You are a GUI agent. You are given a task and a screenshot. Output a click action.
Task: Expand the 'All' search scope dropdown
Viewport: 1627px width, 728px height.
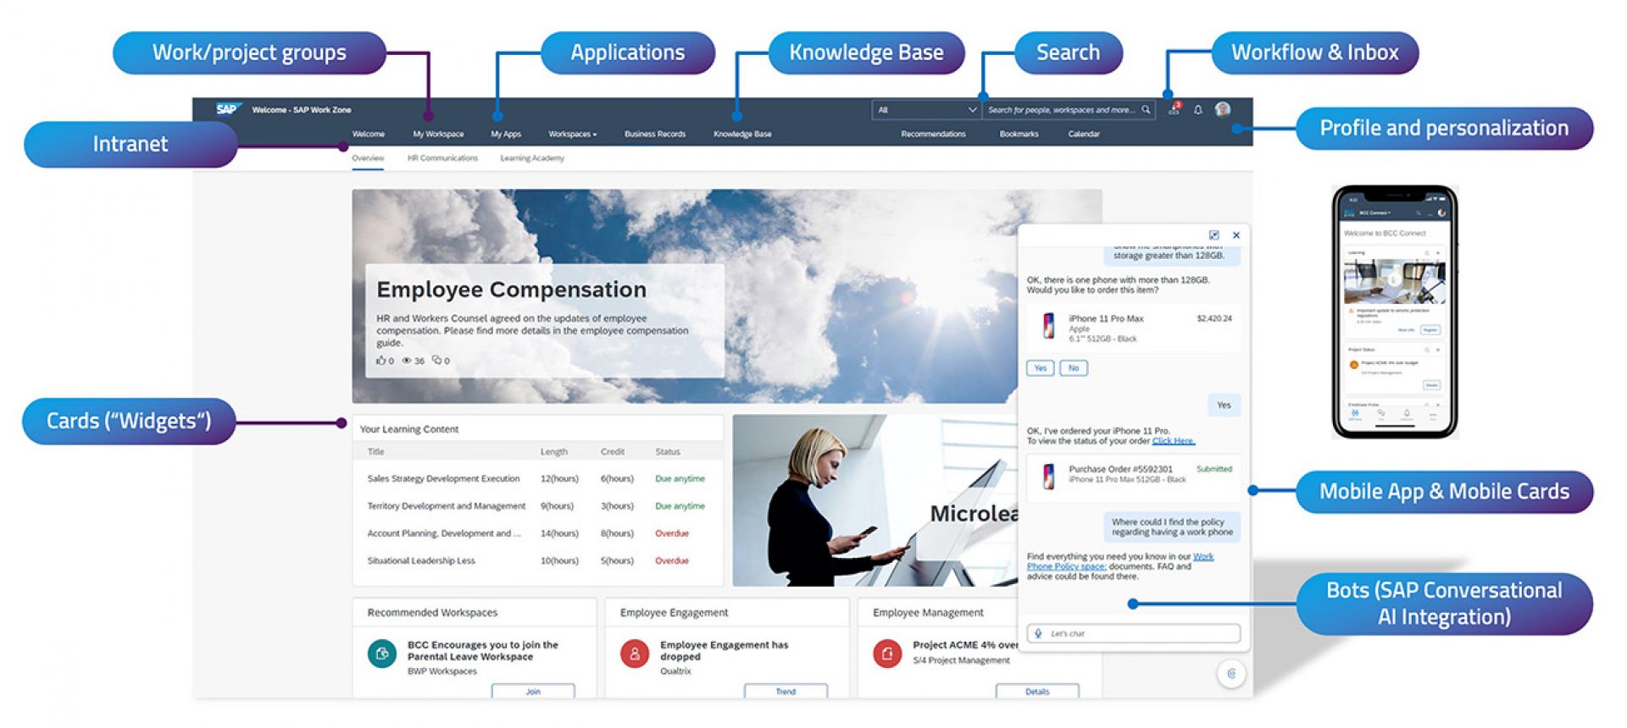[971, 110]
